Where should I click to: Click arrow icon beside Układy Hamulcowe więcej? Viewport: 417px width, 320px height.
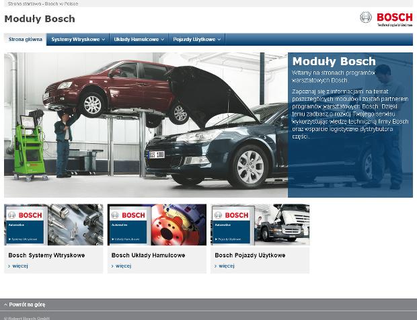click(112, 266)
